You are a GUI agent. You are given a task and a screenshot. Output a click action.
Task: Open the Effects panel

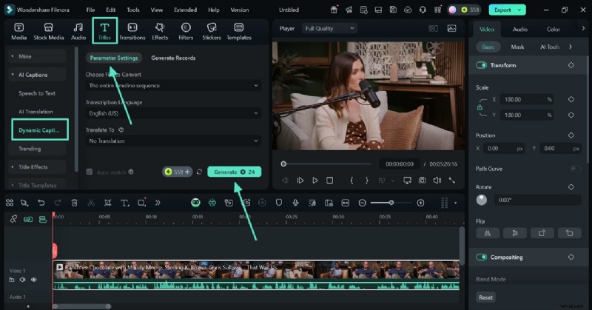click(x=160, y=30)
